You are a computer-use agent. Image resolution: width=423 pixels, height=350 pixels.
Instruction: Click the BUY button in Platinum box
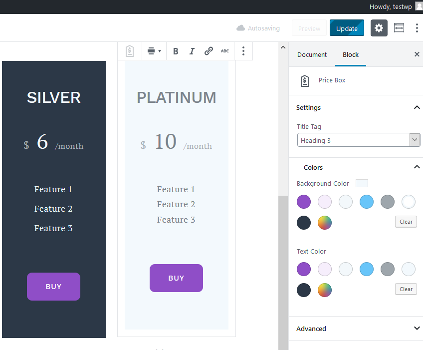[x=176, y=278]
